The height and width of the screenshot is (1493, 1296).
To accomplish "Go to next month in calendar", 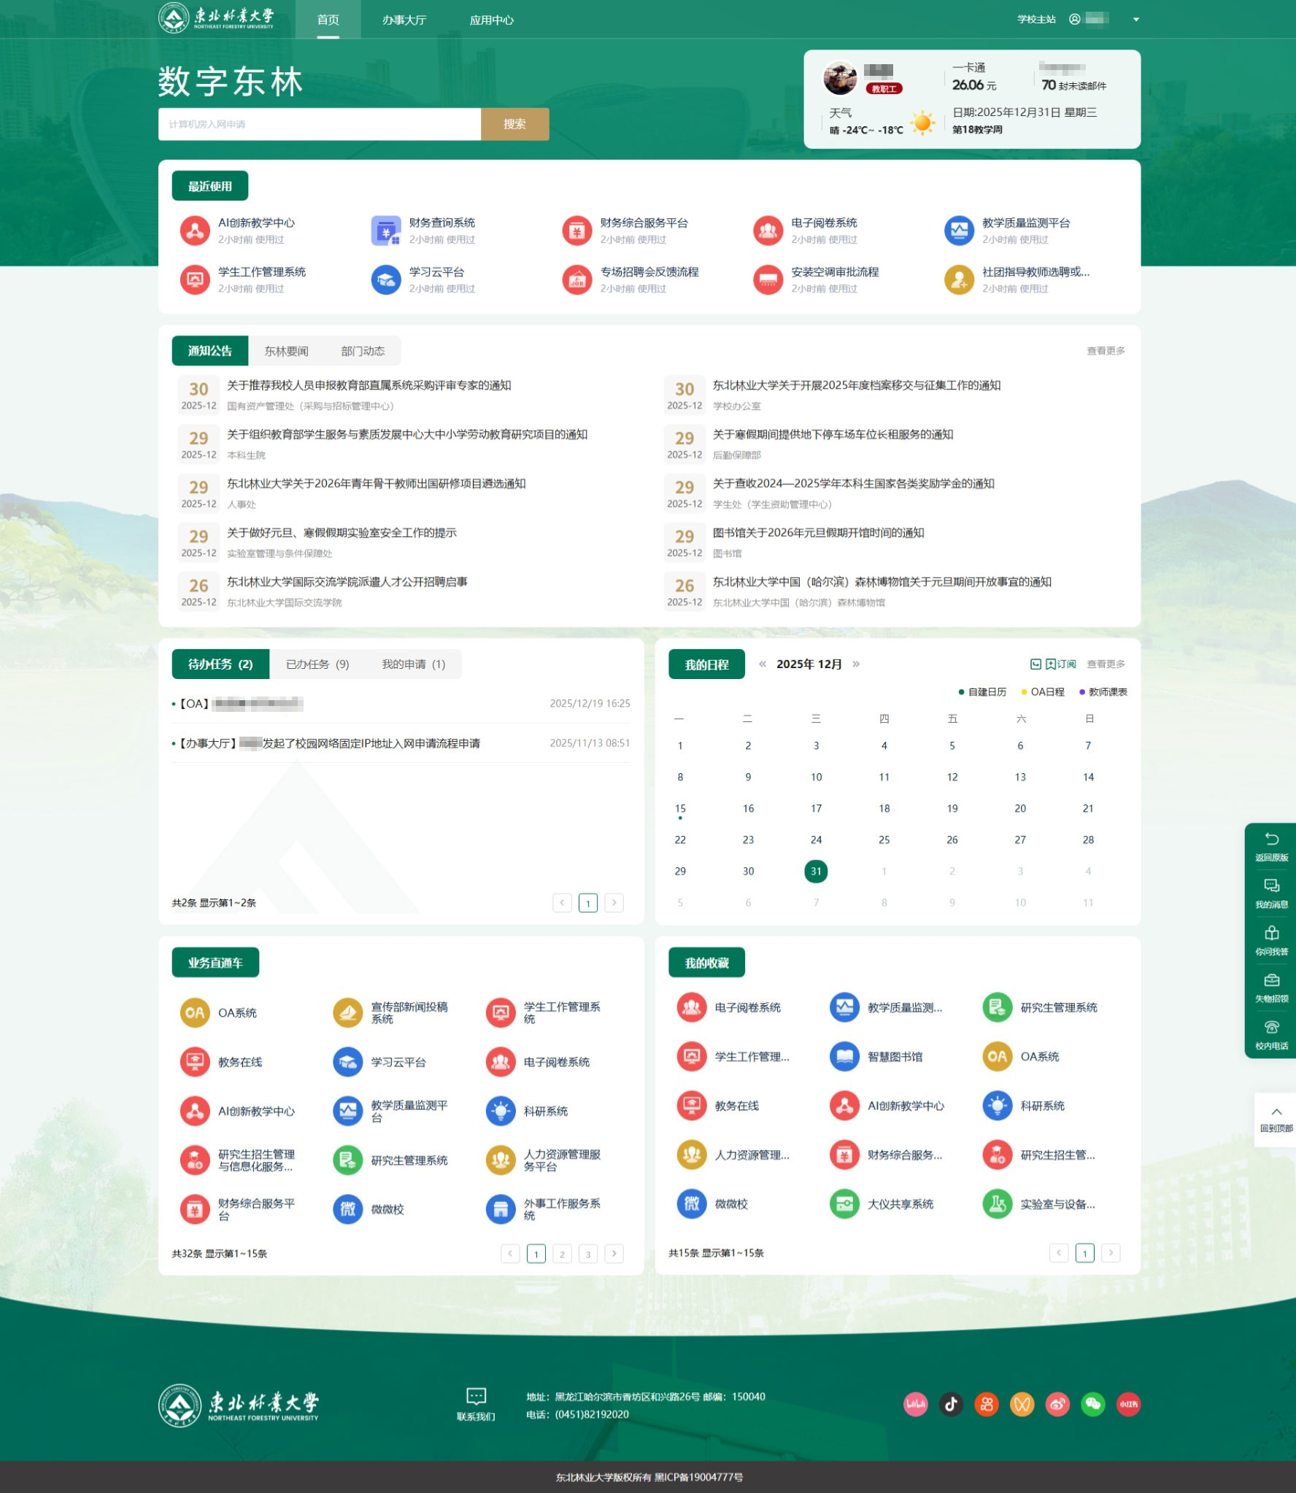I will (x=856, y=664).
